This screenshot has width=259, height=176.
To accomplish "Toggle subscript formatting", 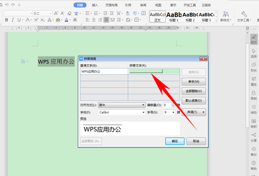I will click(x=42, y=20).
